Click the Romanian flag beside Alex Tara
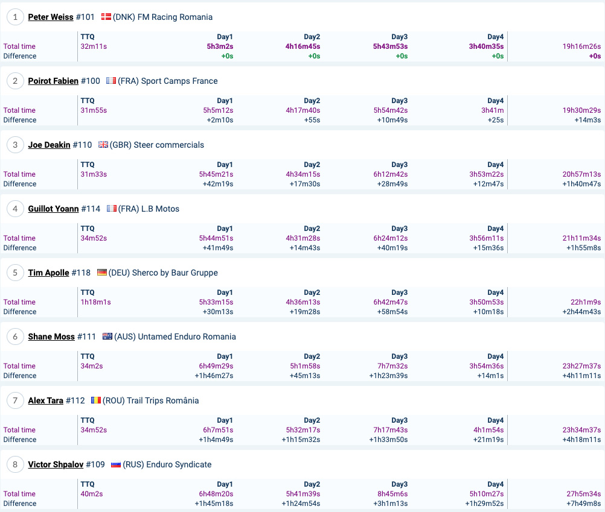The height and width of the screenshot is (512, 605). pyautogui.click(x=95, y=400)
